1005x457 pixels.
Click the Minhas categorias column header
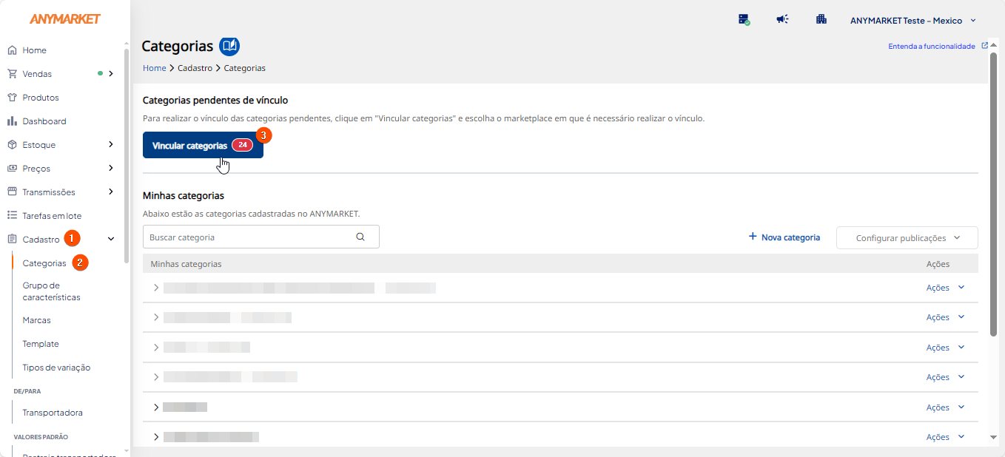pos(186,264)
